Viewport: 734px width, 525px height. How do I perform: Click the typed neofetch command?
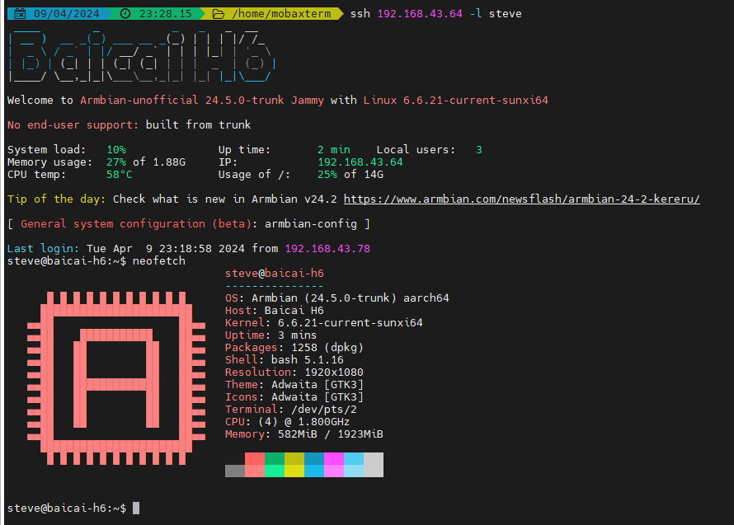159,260
